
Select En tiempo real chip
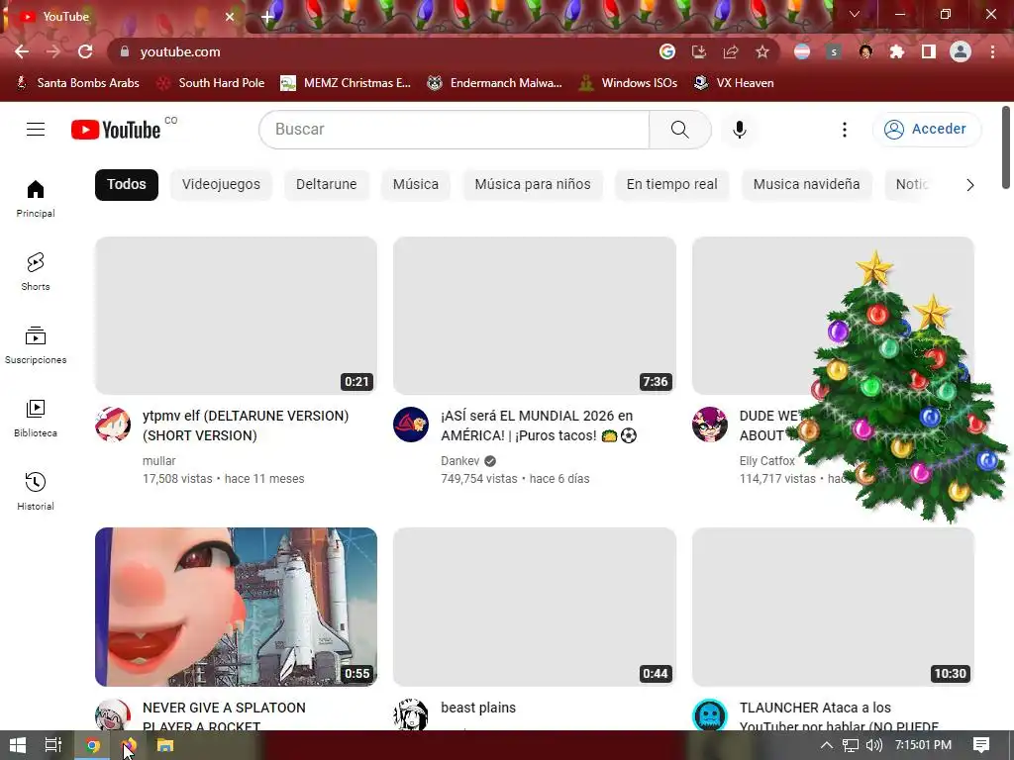[672, 185]
